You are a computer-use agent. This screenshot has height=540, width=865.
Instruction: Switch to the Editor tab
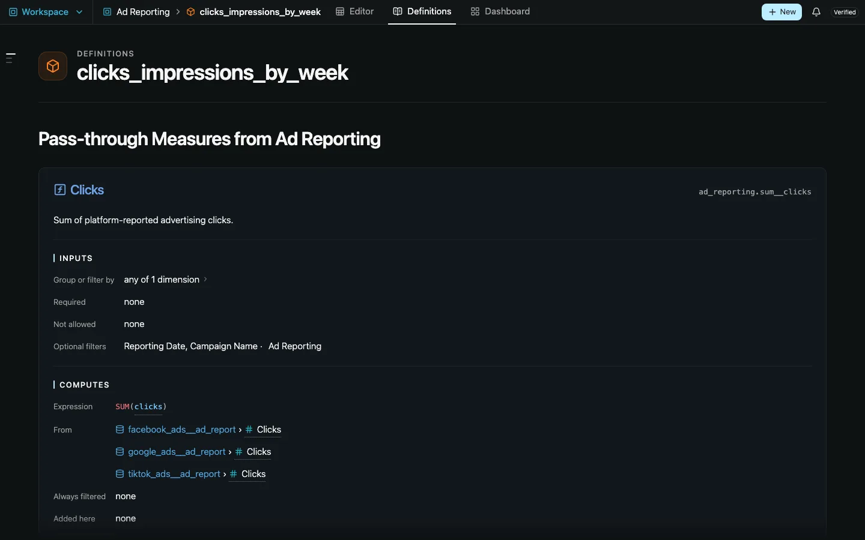point(355,11)
